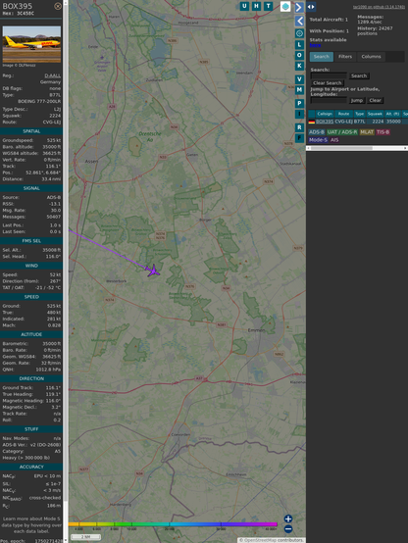The image size is (408, 543).
Task: Click the altitude color scale bar
Action: [x=173, y=524]
